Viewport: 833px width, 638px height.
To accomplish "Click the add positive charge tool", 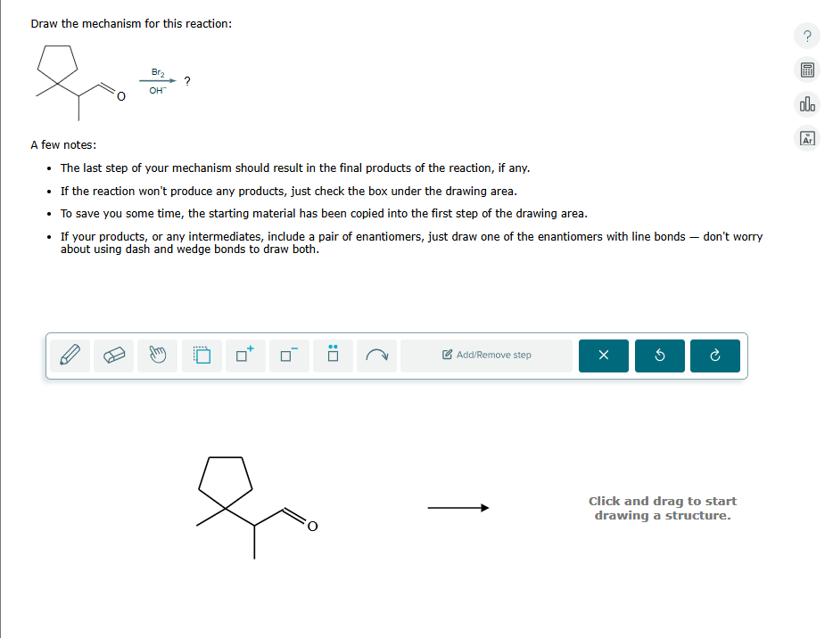I will [x=245, y=356].
